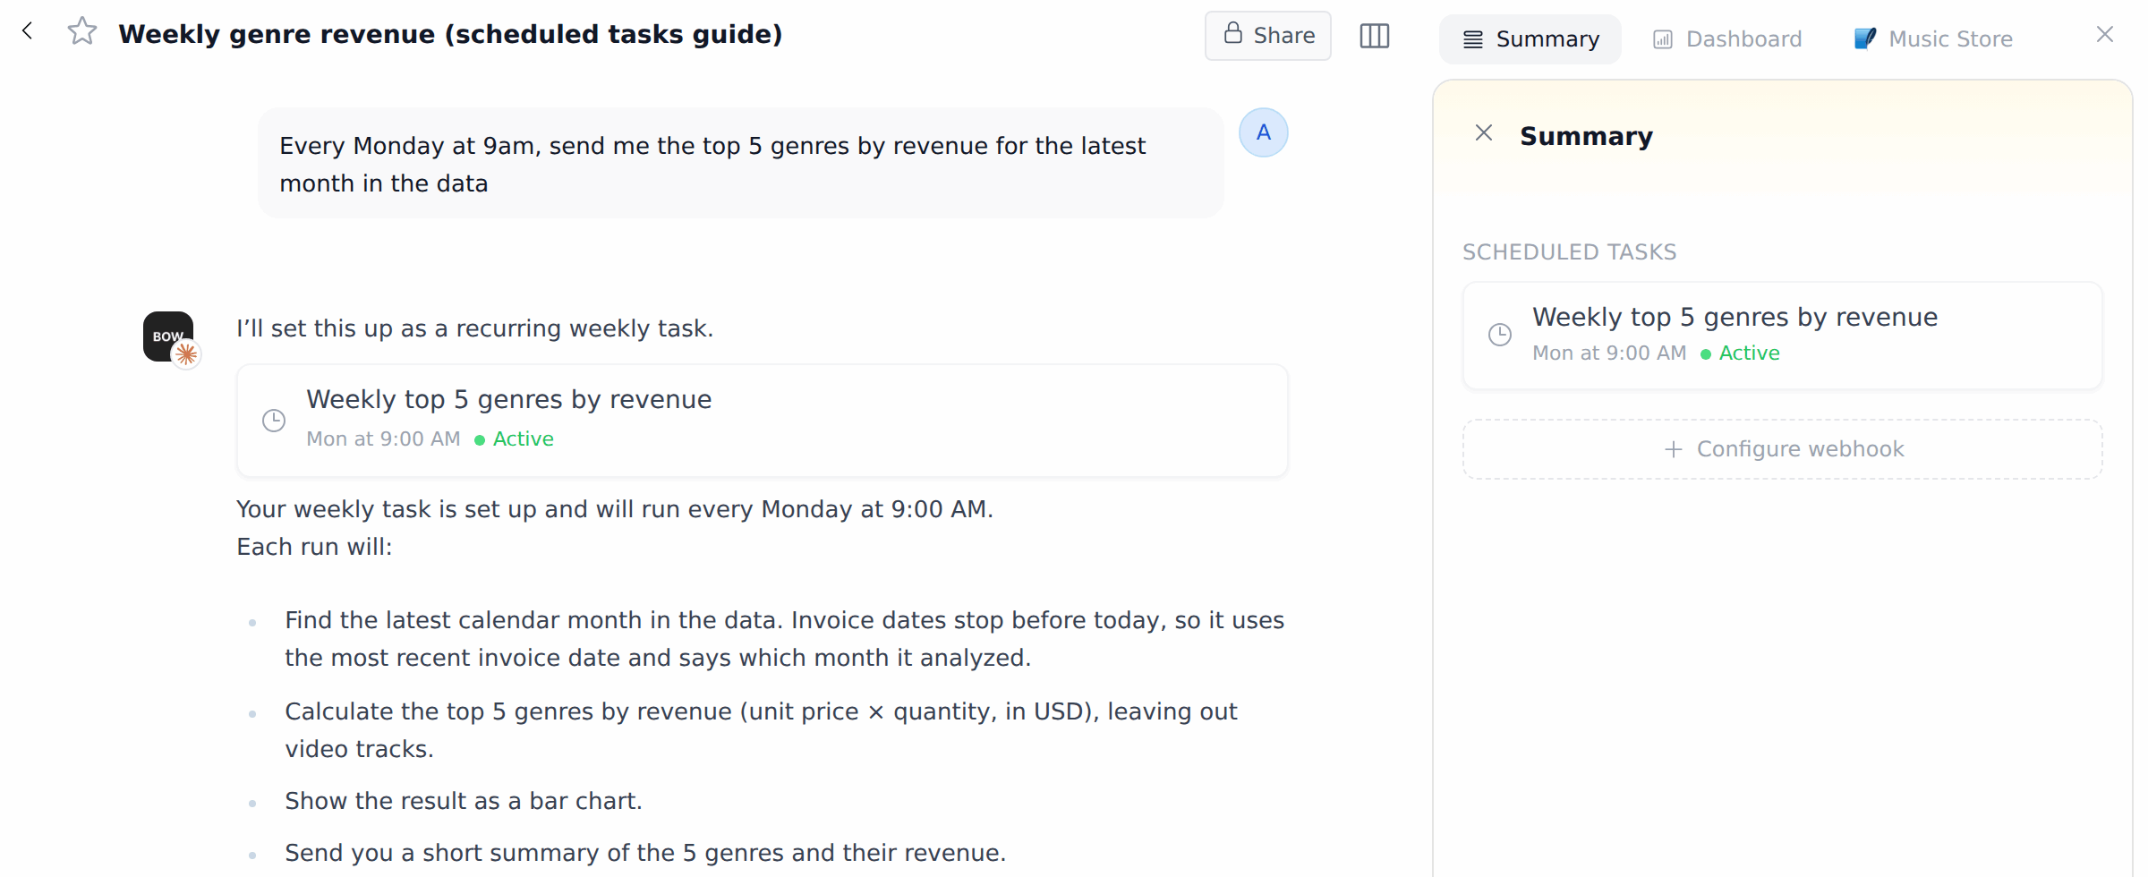Click the sentence 'Your weekly task is set up'

(x=615, y=509)
